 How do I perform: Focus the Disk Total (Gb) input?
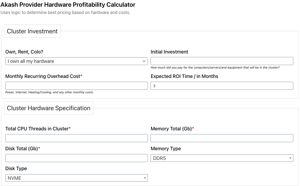(x=77, y=158)
